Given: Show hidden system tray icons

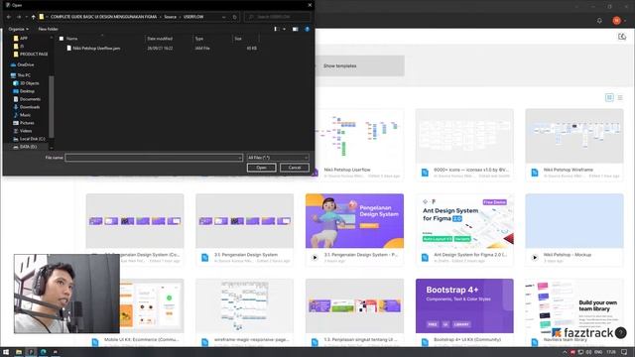Looking at the screenshot, I should pos(565,352).
